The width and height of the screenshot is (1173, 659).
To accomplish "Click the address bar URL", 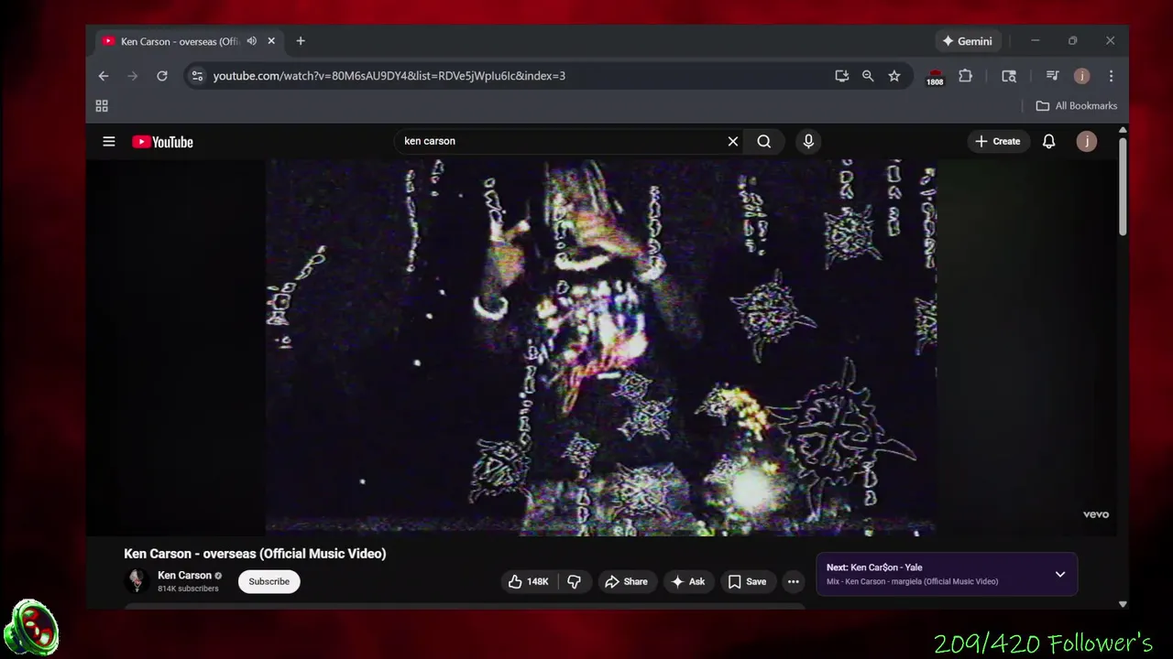I will 389,76.
